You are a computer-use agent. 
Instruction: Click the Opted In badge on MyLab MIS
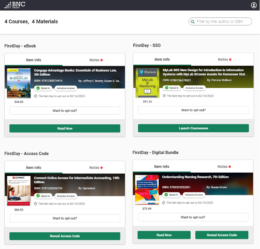172,88
